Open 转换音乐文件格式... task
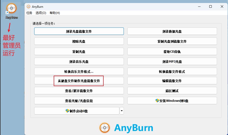Image resolution: width=228 pixels, height=135 pixels. (x=79, y=72)
